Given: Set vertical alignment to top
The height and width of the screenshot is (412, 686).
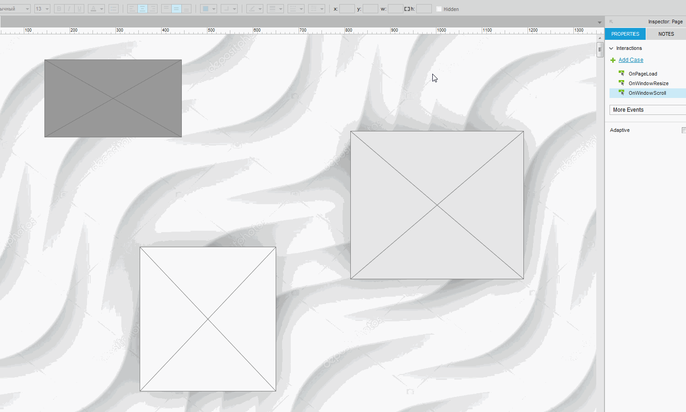Looking at the screenshot, I should 166,9.
